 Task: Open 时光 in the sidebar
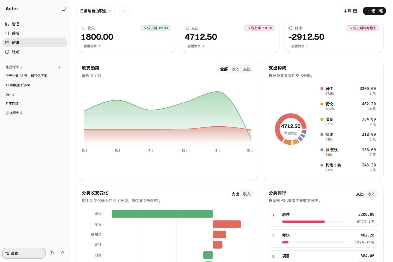pos(35,52)
